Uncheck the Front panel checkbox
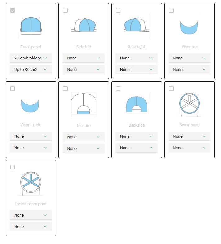This screenshot has width=221, height=244. (x=12, y=11)
